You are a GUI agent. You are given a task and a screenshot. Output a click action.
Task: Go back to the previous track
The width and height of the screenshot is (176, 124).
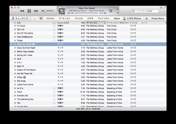coord(22,11)
